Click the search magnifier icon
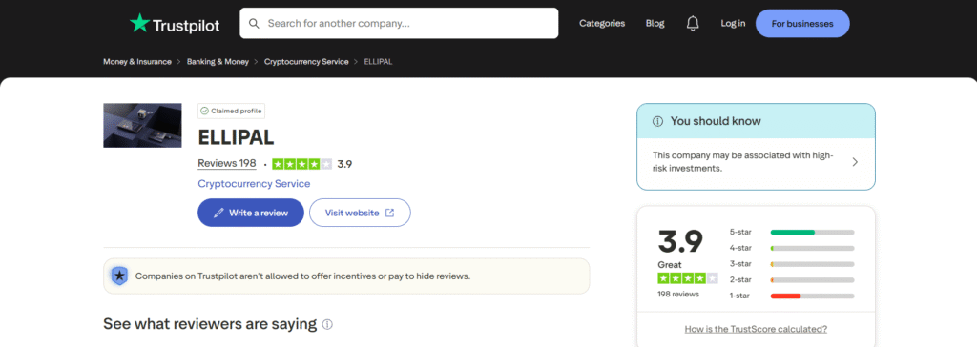This screenshot has width=977, height=347. [254, 23]
